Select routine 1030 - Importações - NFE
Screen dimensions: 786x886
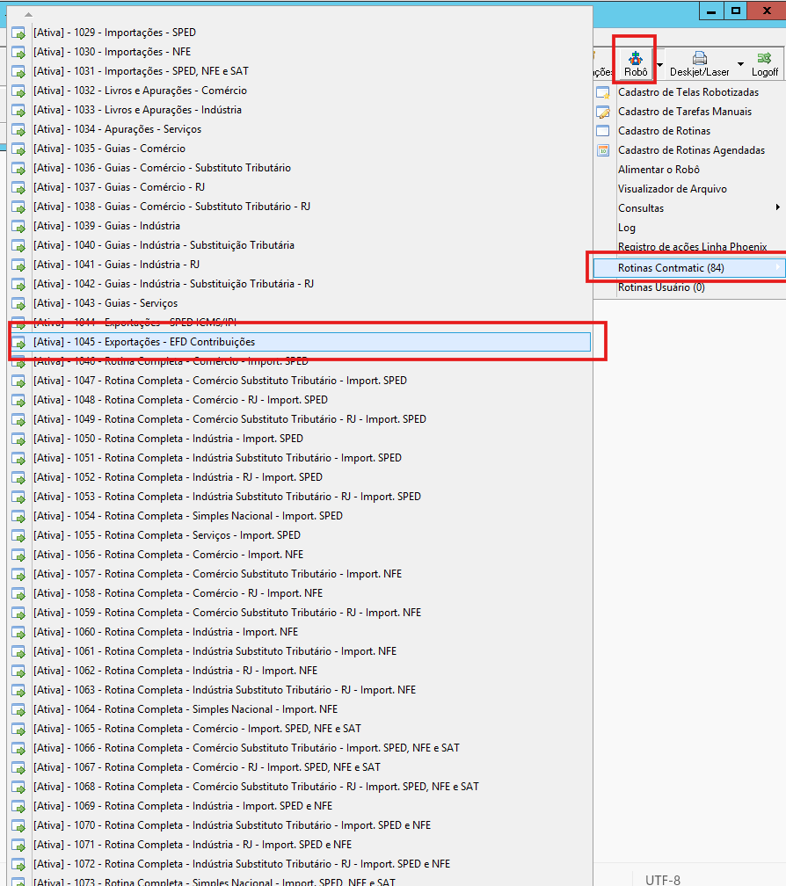click(112, 51)
